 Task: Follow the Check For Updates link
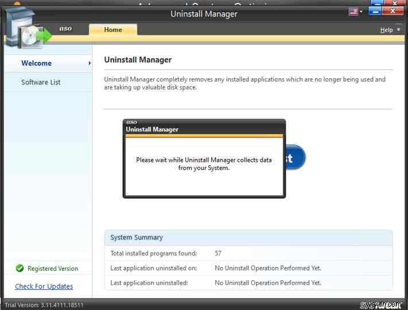44,286
